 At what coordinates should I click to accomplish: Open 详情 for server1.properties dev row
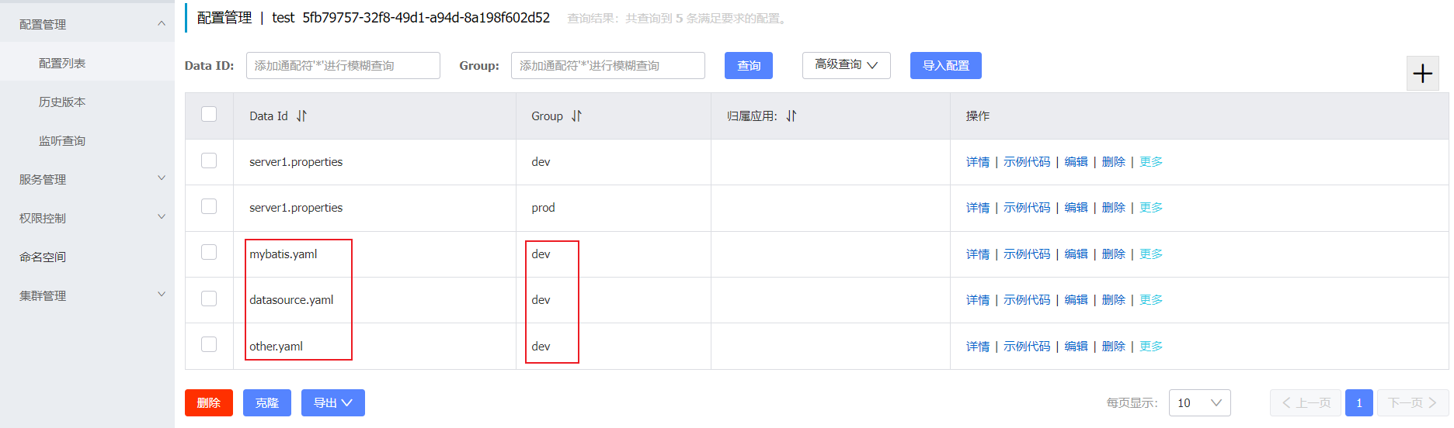click(x=978, y=162)
